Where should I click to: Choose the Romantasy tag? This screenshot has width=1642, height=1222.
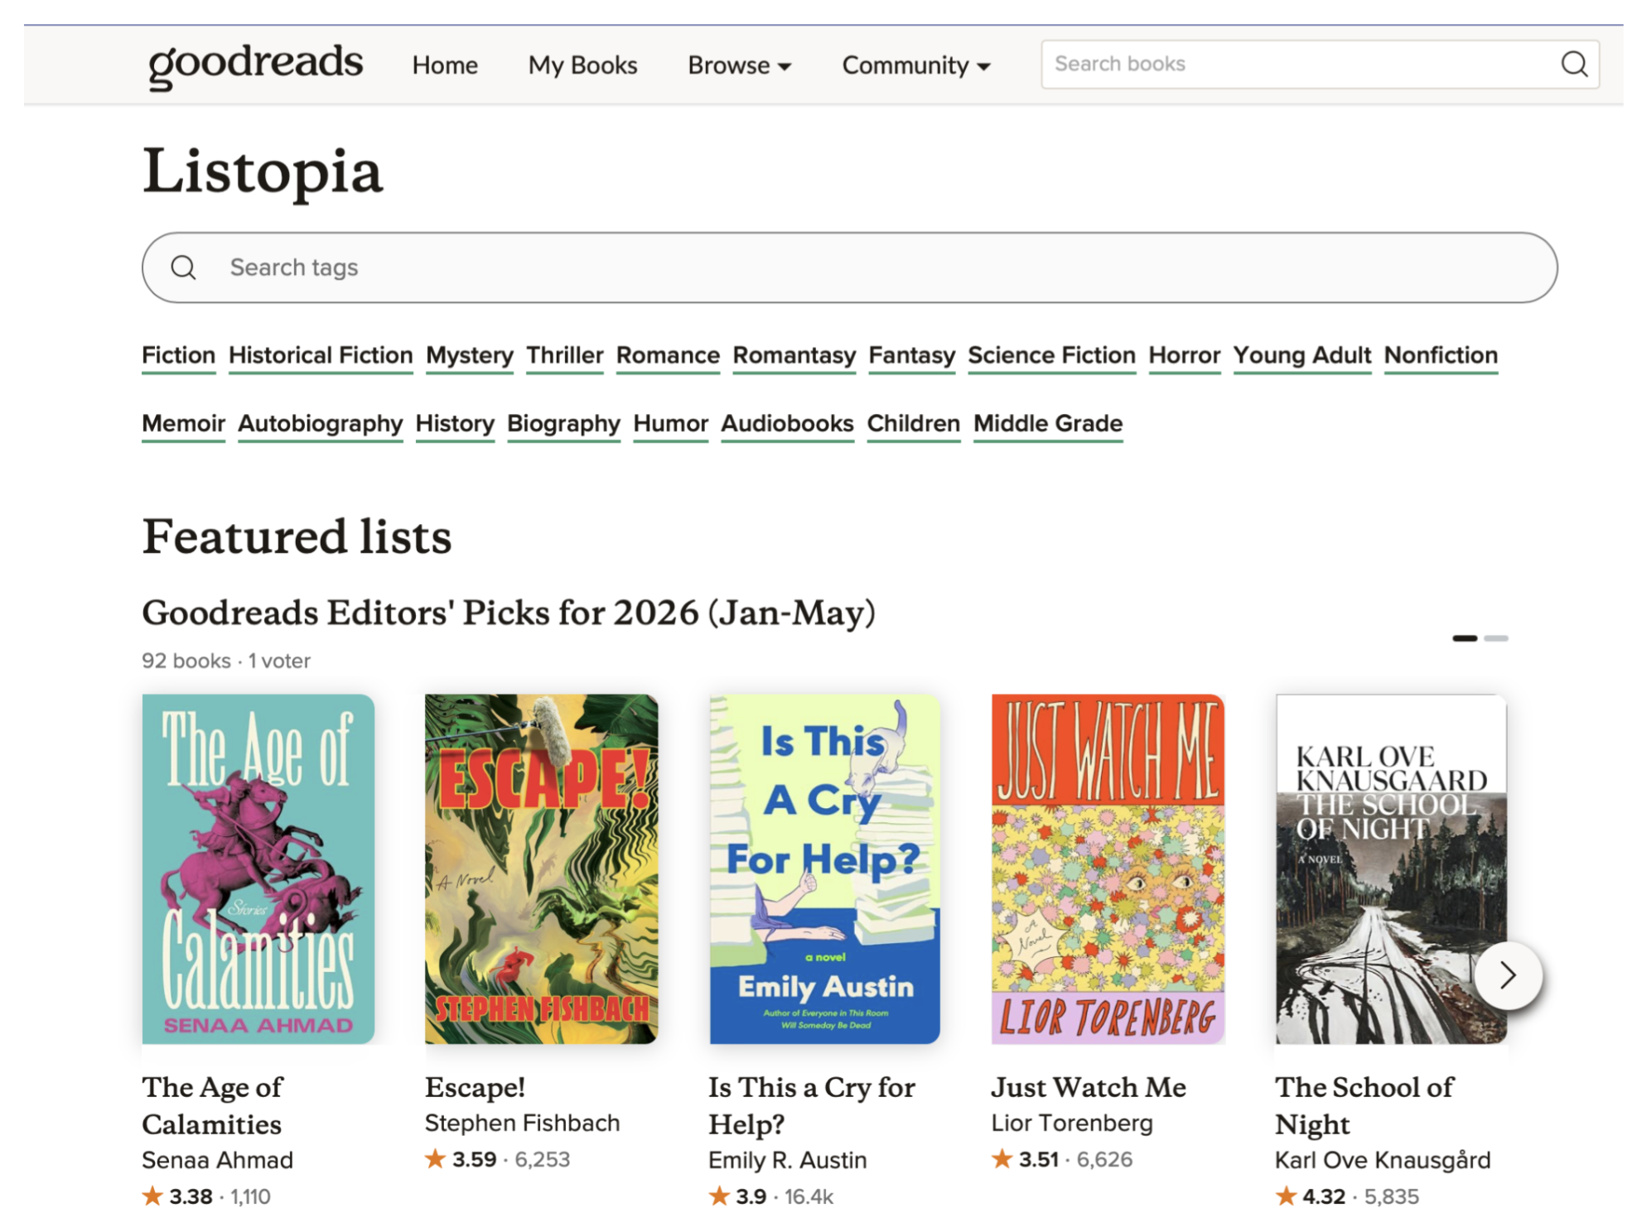pyautogui.click(x=794, y=355)
